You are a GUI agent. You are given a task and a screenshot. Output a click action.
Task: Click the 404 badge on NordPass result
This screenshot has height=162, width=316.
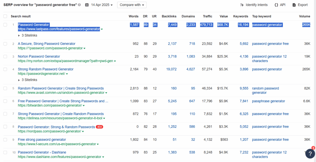99,127
